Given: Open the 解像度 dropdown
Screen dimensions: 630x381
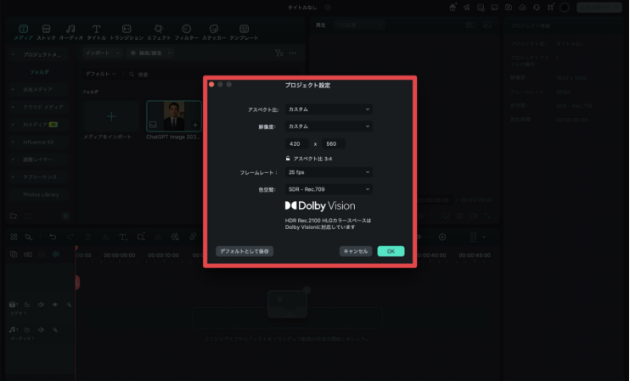Looking at the screenshot, I should [x=329, y=126].
